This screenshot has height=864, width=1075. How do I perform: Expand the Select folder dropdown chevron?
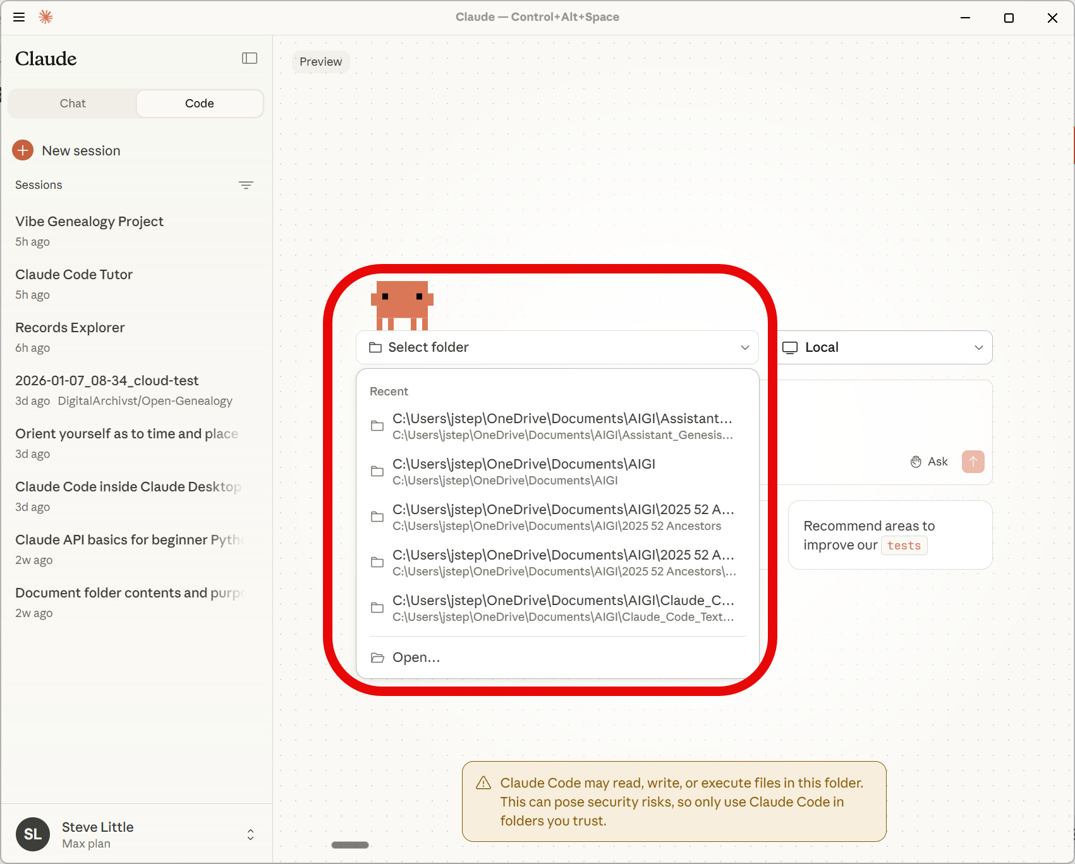(745, 347)
